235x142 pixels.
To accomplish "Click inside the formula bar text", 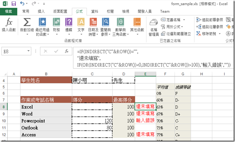I will click(x=154, y=58).
